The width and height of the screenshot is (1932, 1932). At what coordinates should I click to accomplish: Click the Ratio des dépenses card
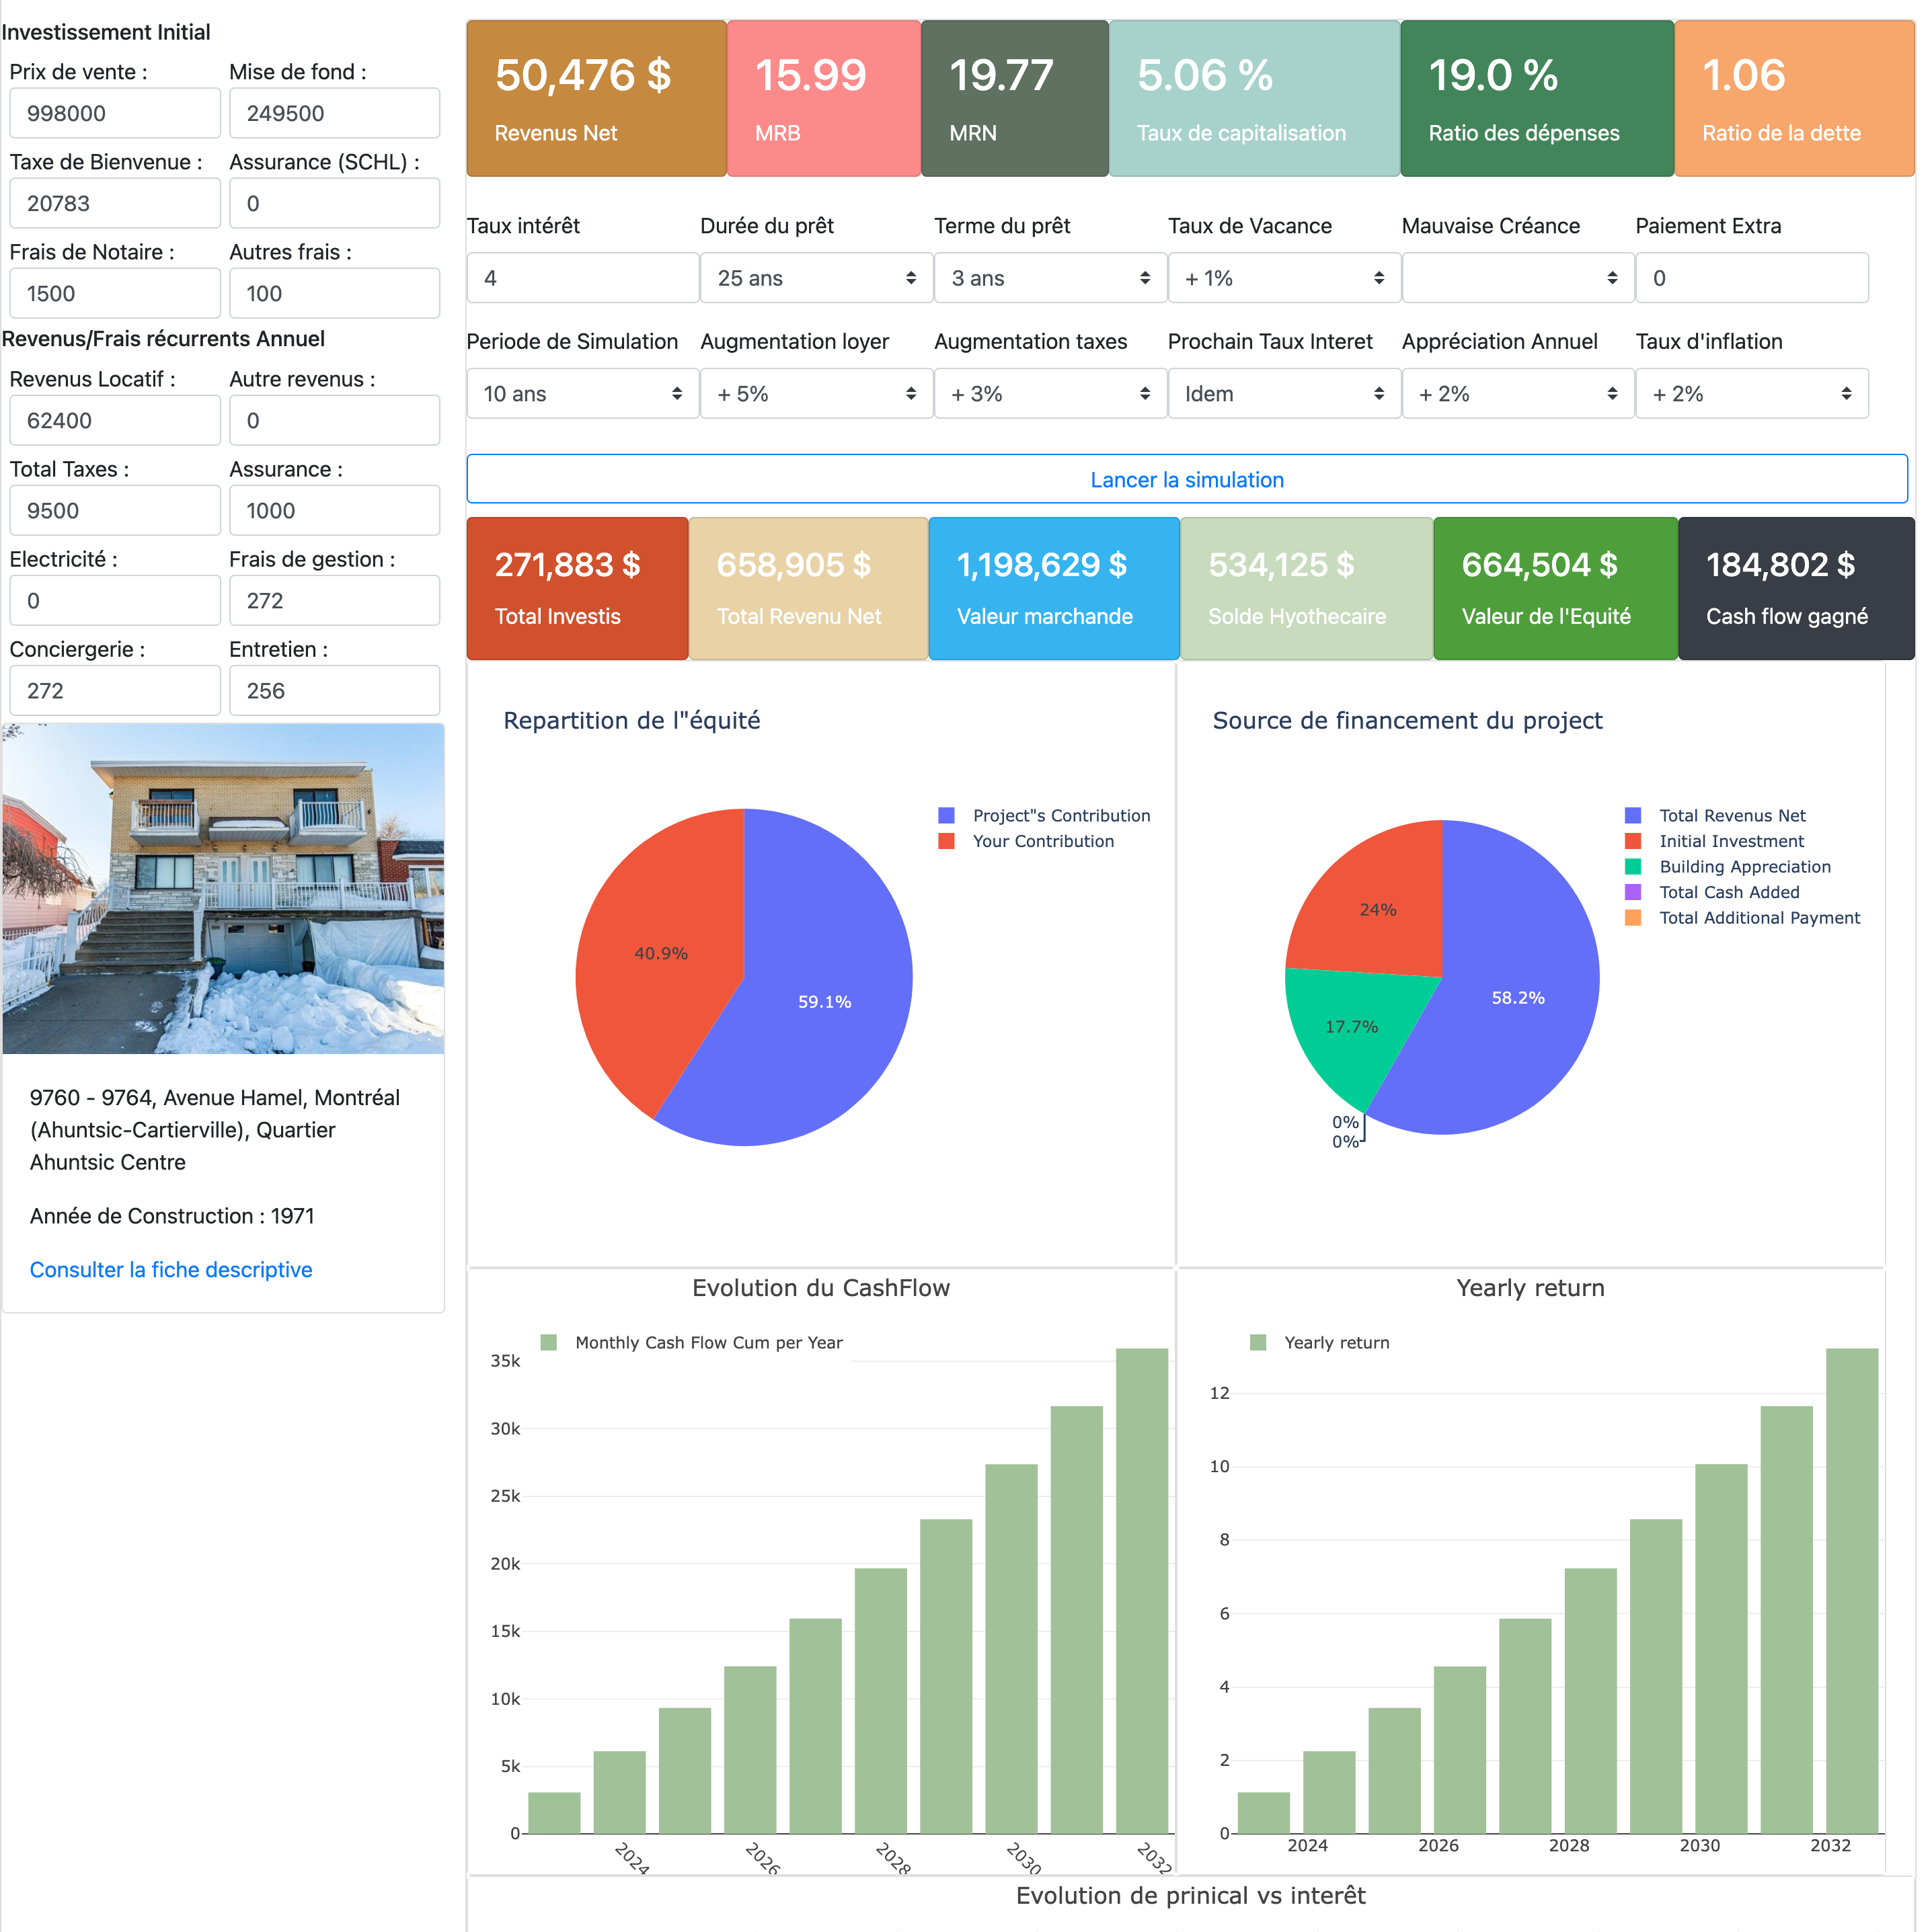coord(1537,98)
